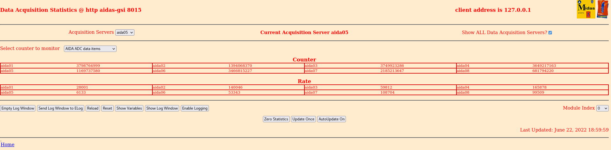
Task: Click the Reload button
Action: (x=93, y=108)
